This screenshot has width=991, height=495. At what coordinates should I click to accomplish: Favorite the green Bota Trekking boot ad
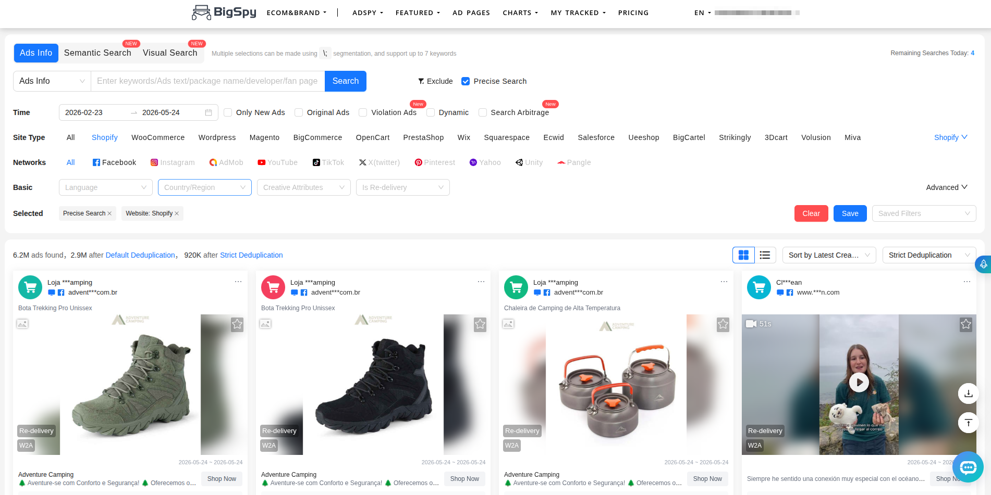tap(237, 324)
